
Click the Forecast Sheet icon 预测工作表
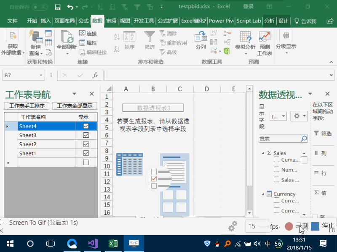point(265,37)
